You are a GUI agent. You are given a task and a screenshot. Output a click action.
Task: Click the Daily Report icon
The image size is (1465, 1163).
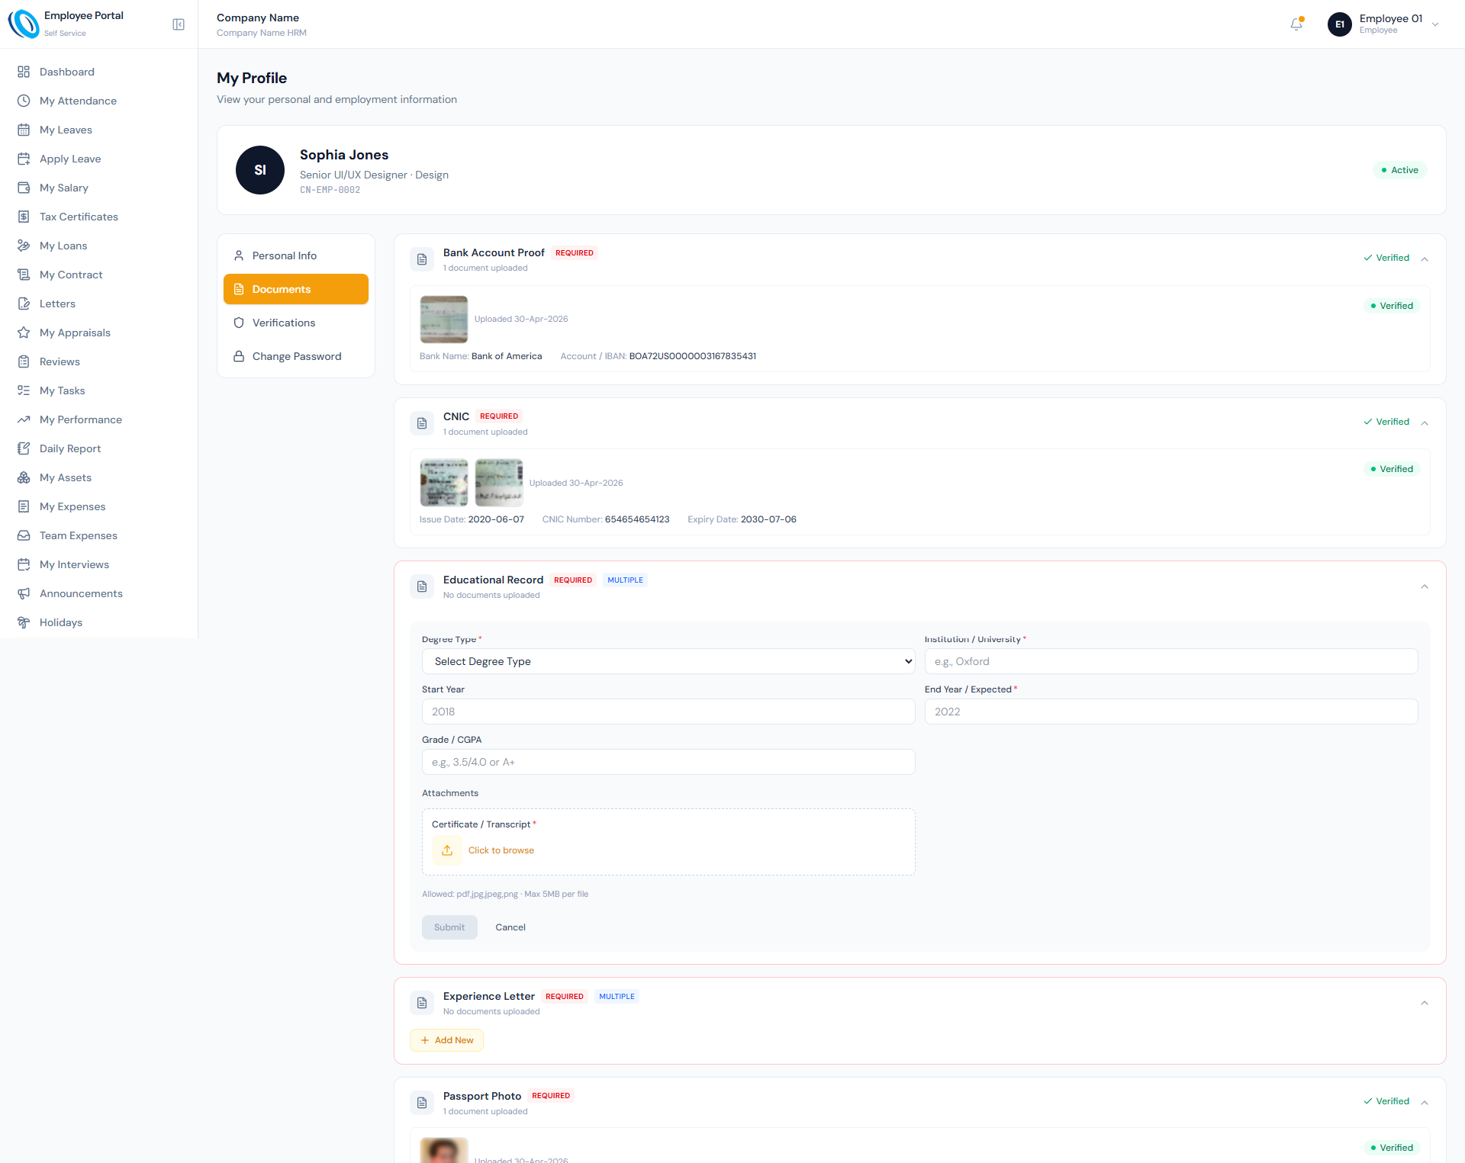(24, 448)
